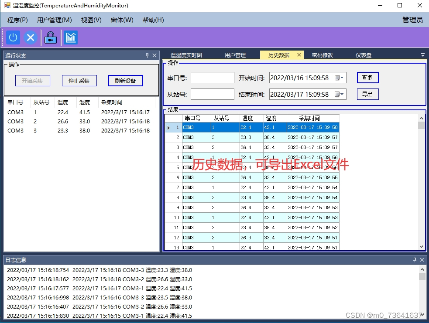The width and height of the screenshot is (429, 323).
Task: Select results row 2 timestamp 15:09:57 cell
Action: tap(313, 137)
